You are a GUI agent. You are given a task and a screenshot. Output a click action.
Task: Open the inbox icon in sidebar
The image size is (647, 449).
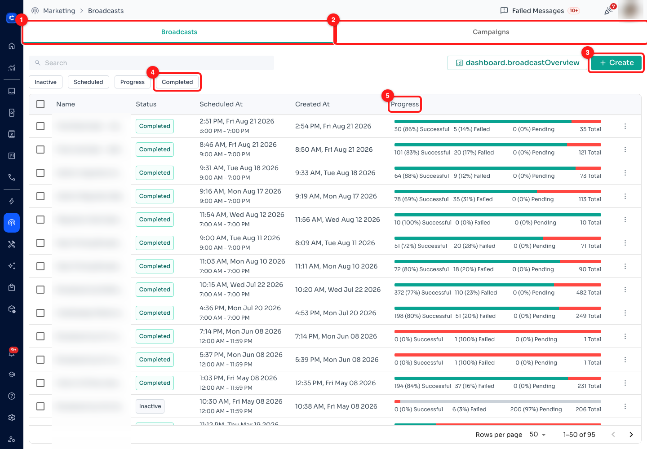click(x=12, y=91)
